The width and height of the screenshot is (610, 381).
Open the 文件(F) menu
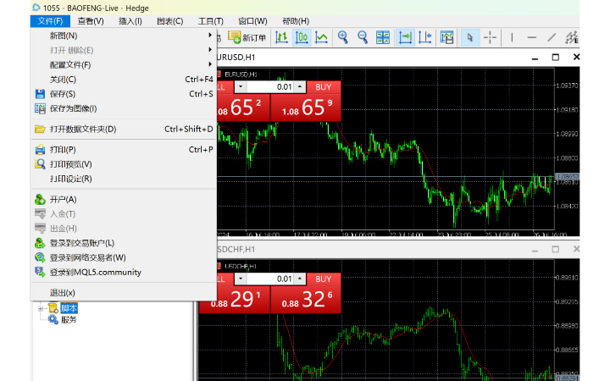click(50, 21)
